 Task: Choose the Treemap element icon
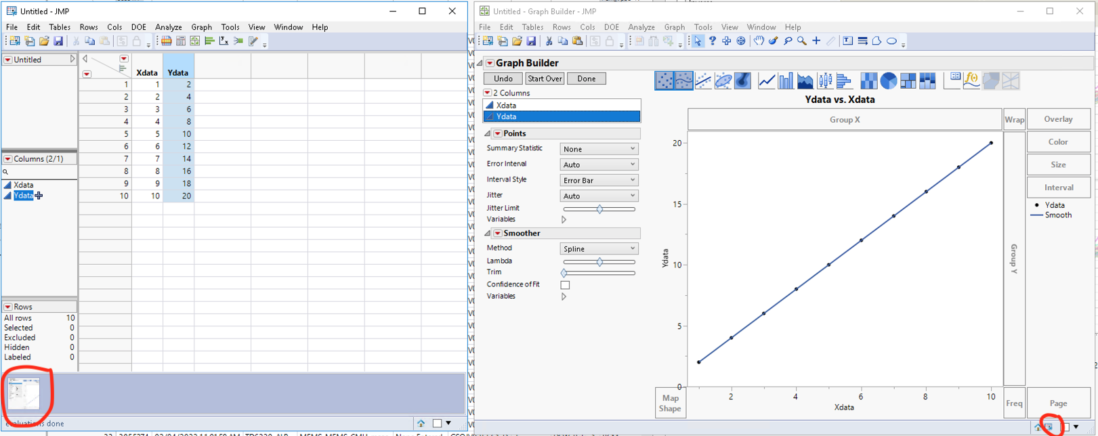pos(908,81)
